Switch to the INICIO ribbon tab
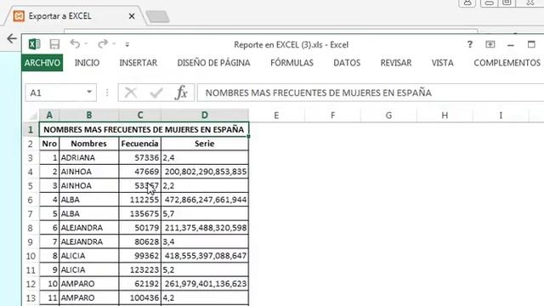 (87, 63)
